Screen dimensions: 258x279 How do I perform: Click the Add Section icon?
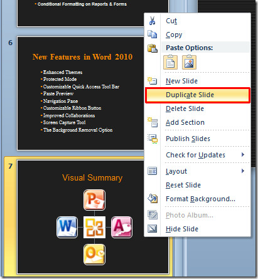(153, 122)
